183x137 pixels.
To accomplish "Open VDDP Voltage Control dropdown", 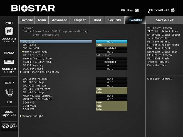I will click(x=112, y=96).
